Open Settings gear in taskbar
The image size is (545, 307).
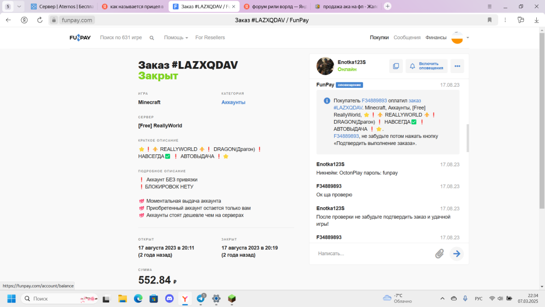pyautogui.click(x=216, y=299)
